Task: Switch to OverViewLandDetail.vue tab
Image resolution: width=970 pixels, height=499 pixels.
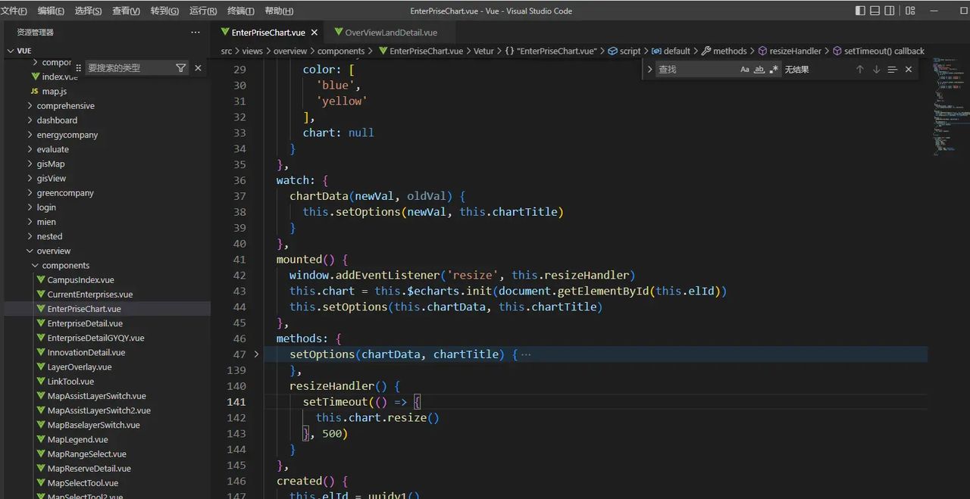Action: pyautogui.click(x=390, y=33)
